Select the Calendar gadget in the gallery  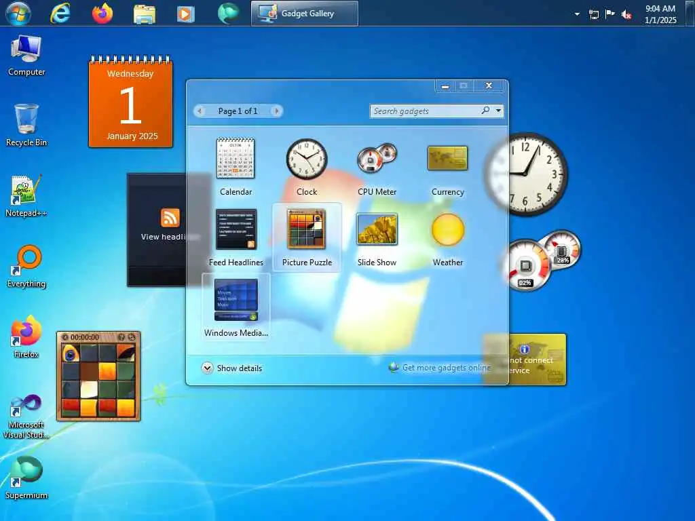tap(236, 167)
